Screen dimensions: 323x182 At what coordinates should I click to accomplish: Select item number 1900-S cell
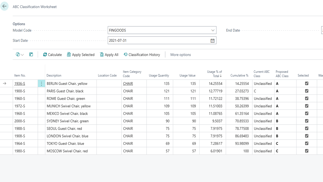point(20,91)
